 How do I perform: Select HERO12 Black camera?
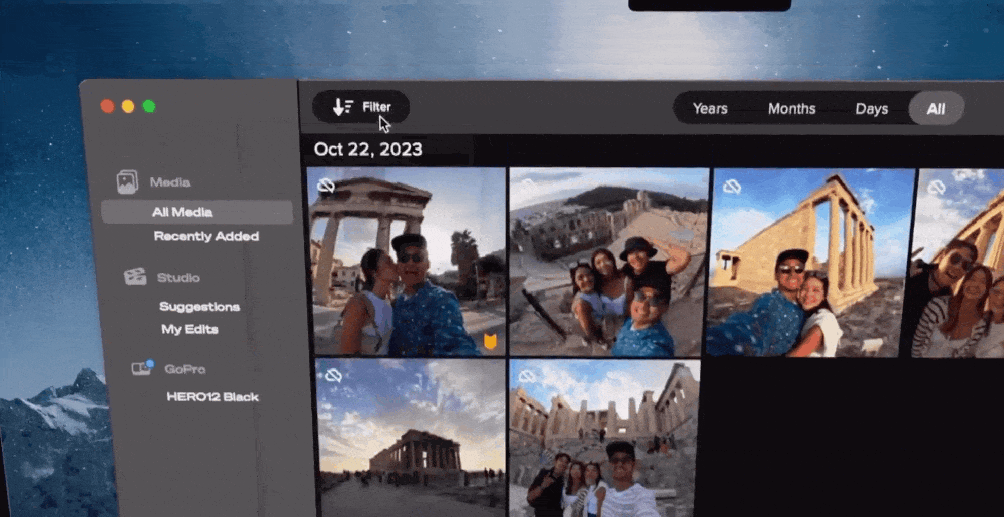point(212,397)
